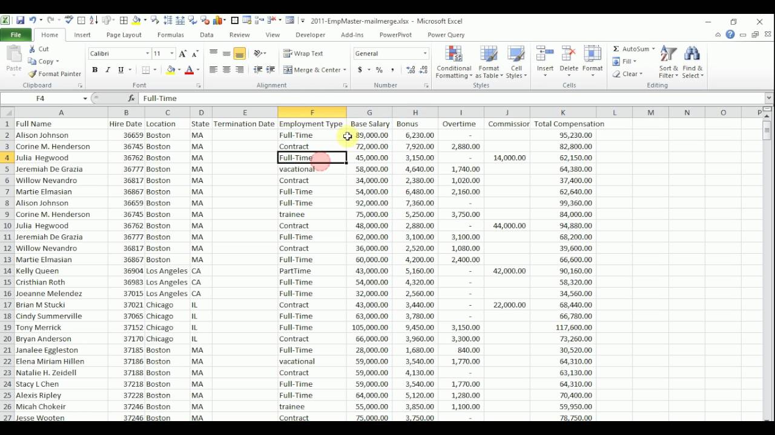The width and height of the screenshot is (775, 435).
Task: Switch to the Insert tab
Action: tap(82, 35)
